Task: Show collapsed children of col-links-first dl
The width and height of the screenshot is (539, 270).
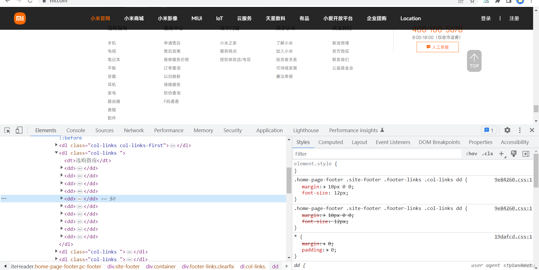Action: [173, 146]
